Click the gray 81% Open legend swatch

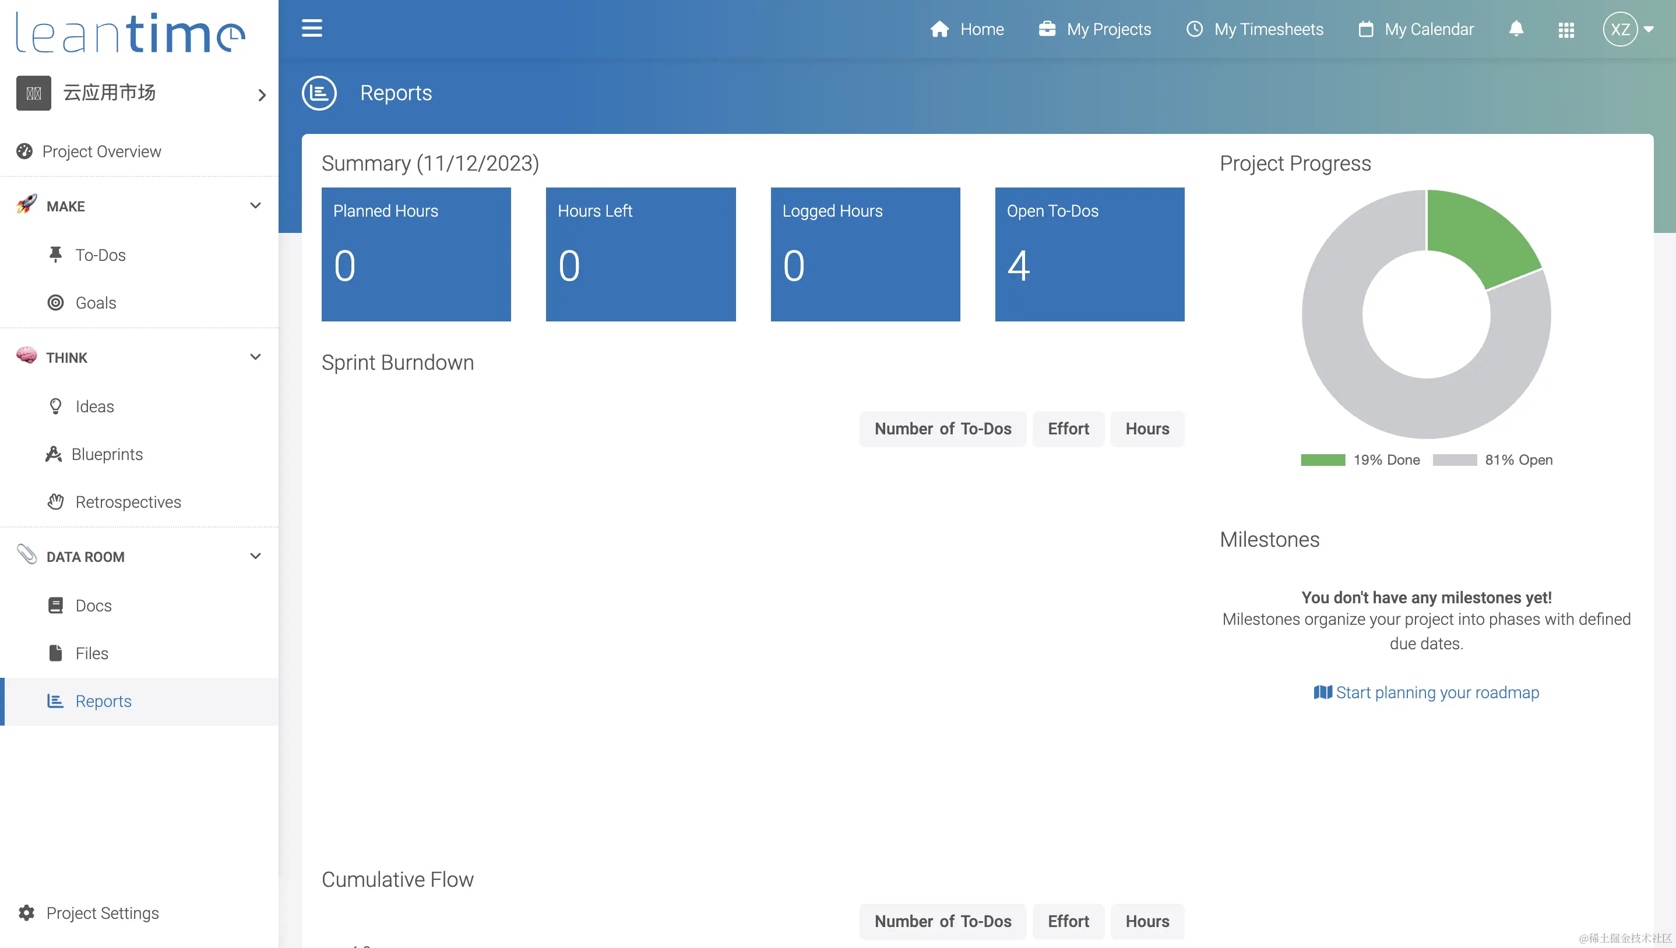[x=1455, y=459]
